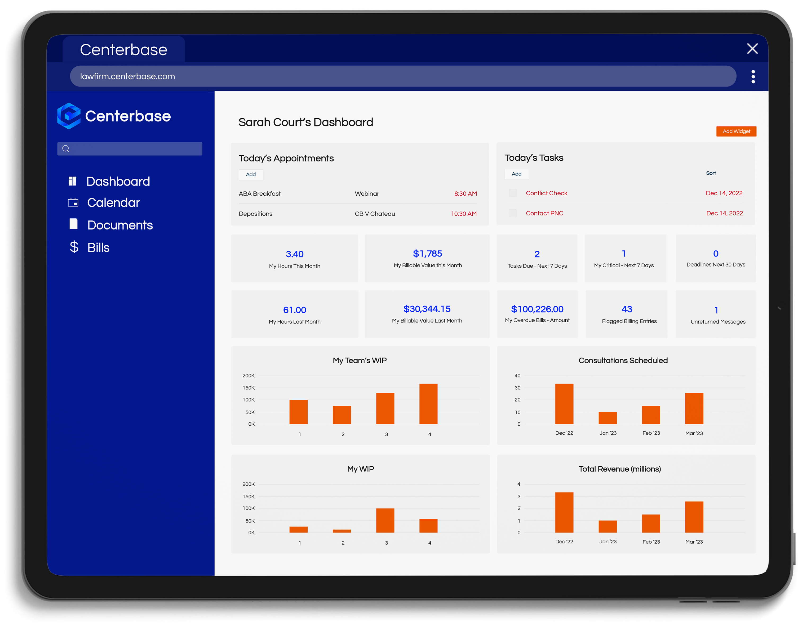
Task: Select the Calendar icon in the sidebar
Action: pyautogui.click(x=73, y=202)
